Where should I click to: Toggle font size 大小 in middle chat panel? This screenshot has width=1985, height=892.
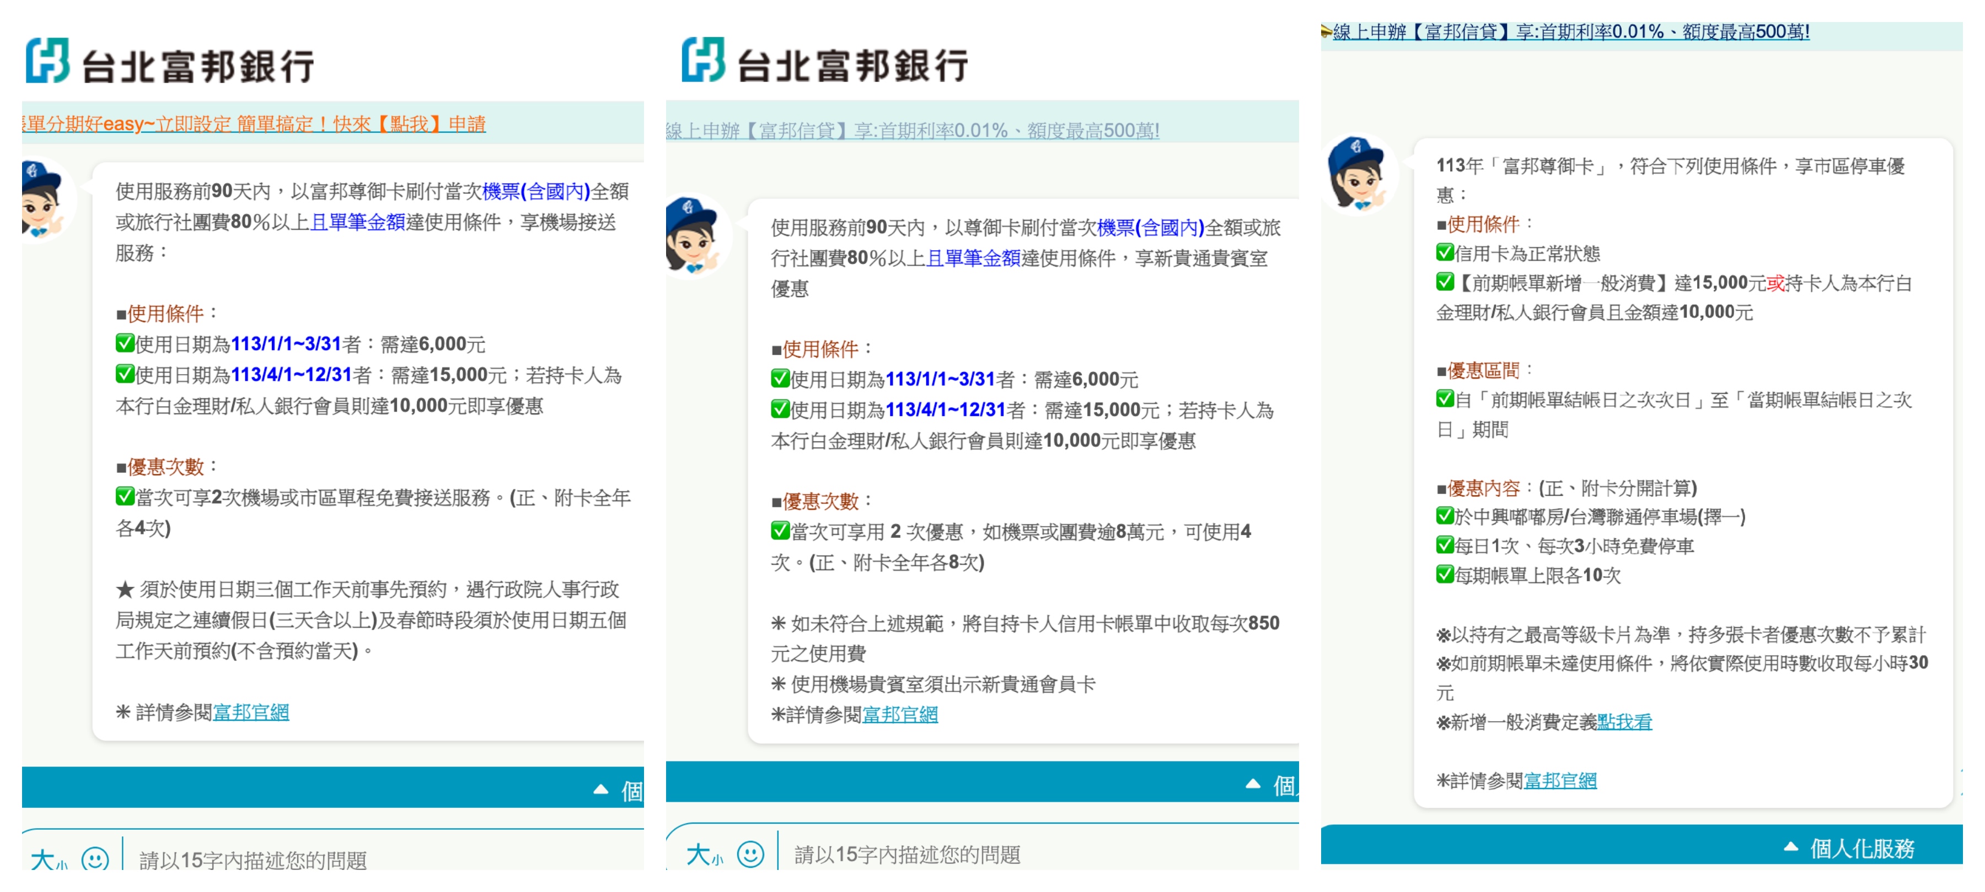[x=704, y=853]
